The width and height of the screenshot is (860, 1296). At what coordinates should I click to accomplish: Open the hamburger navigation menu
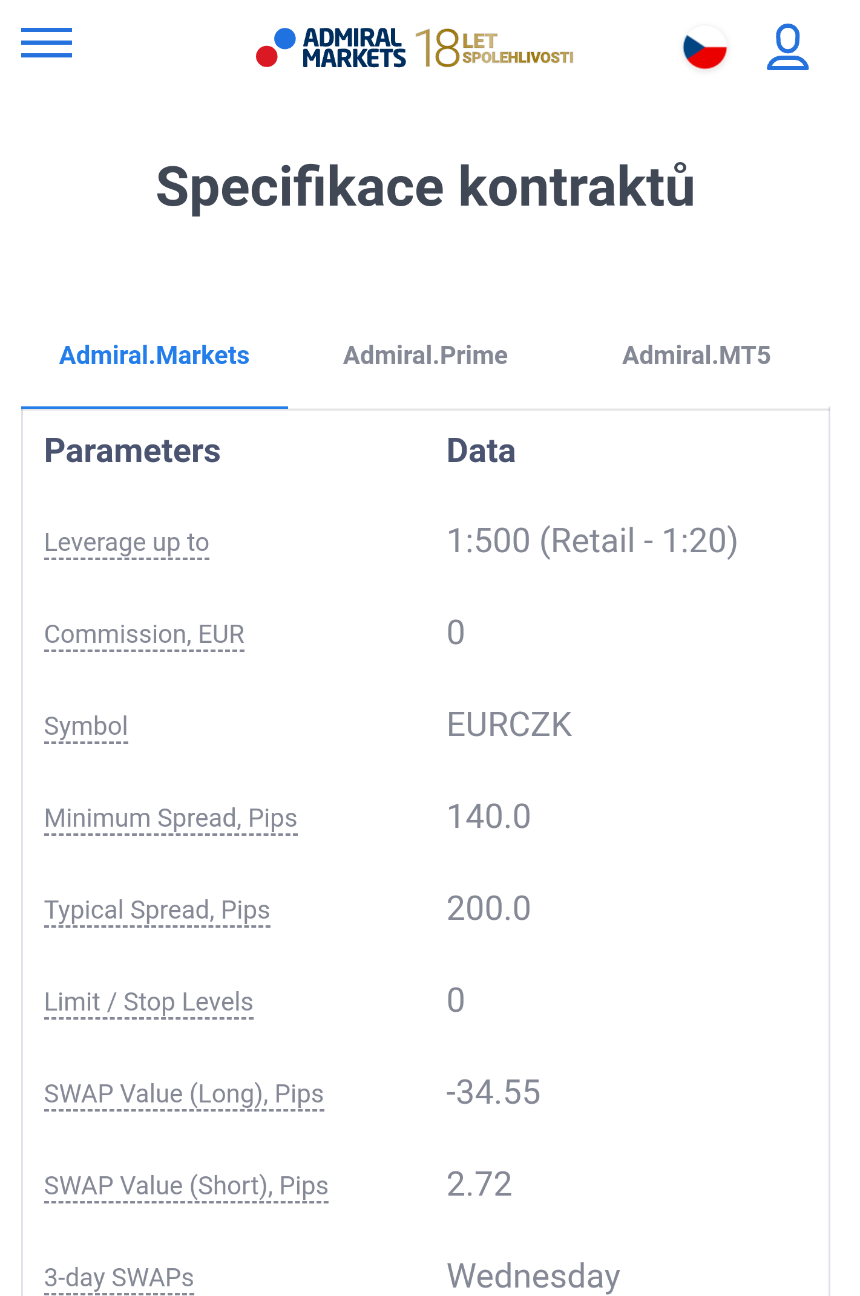47,43
